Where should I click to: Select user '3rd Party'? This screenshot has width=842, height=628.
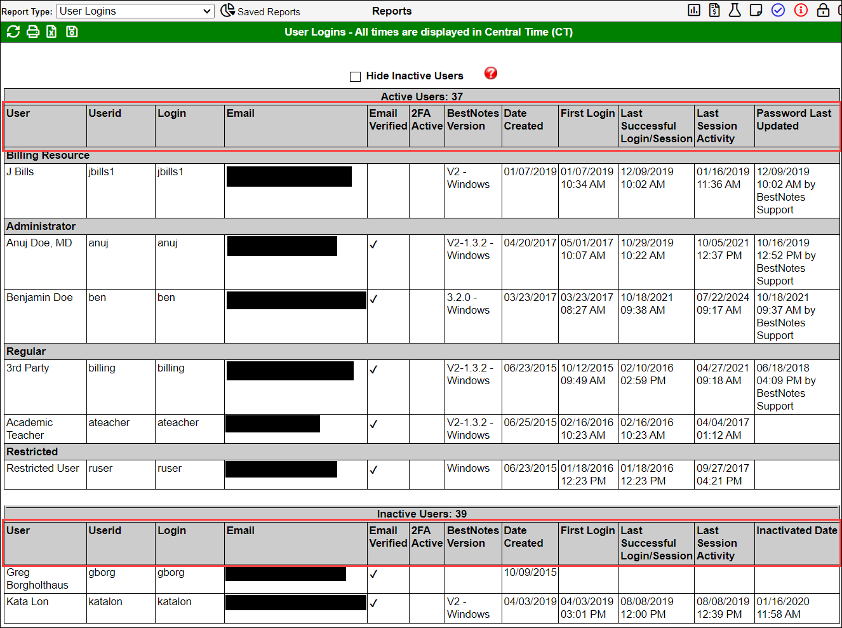(45, 387)
